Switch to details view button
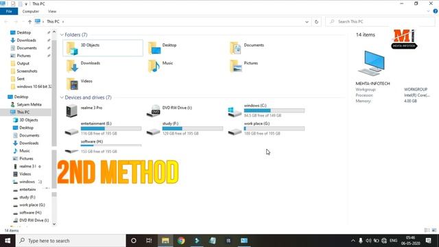Image resolution: width=439 pixels, height=247 pixels. 427,231
